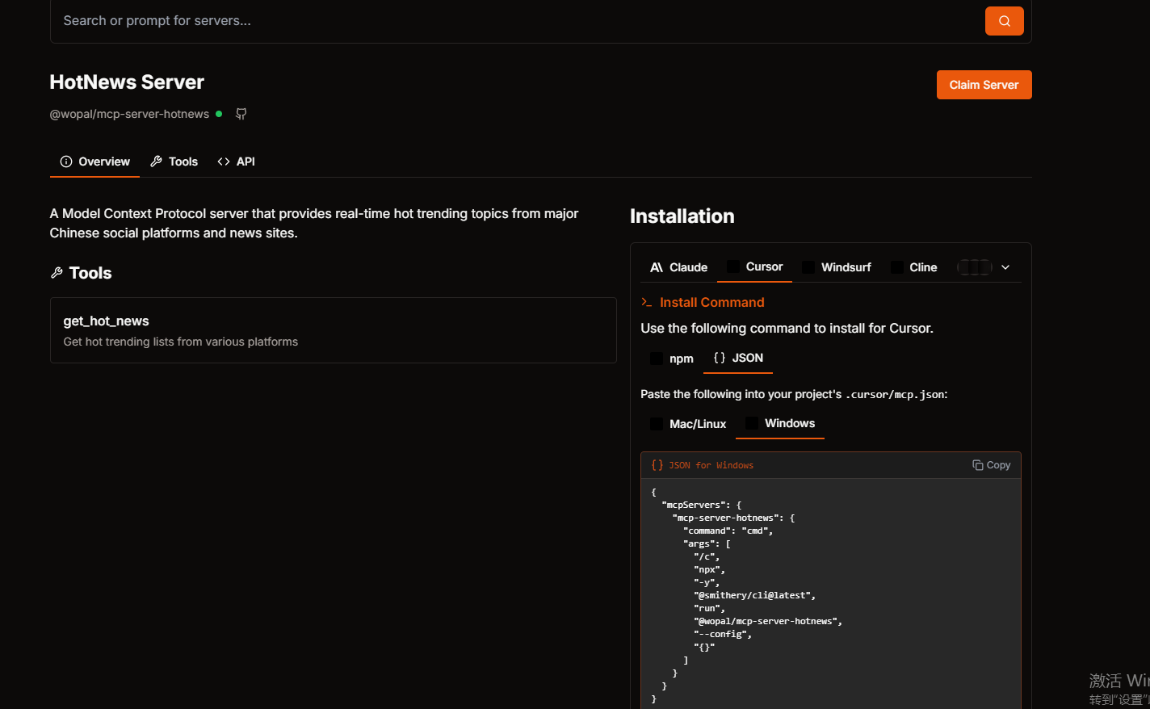Click the Mac/Linux icon
This screenshot has width=1150, height=709.
657,424
